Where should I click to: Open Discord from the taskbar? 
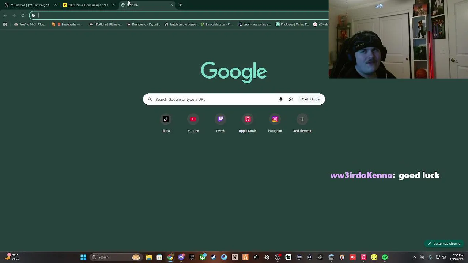click(x=181, y=257)
